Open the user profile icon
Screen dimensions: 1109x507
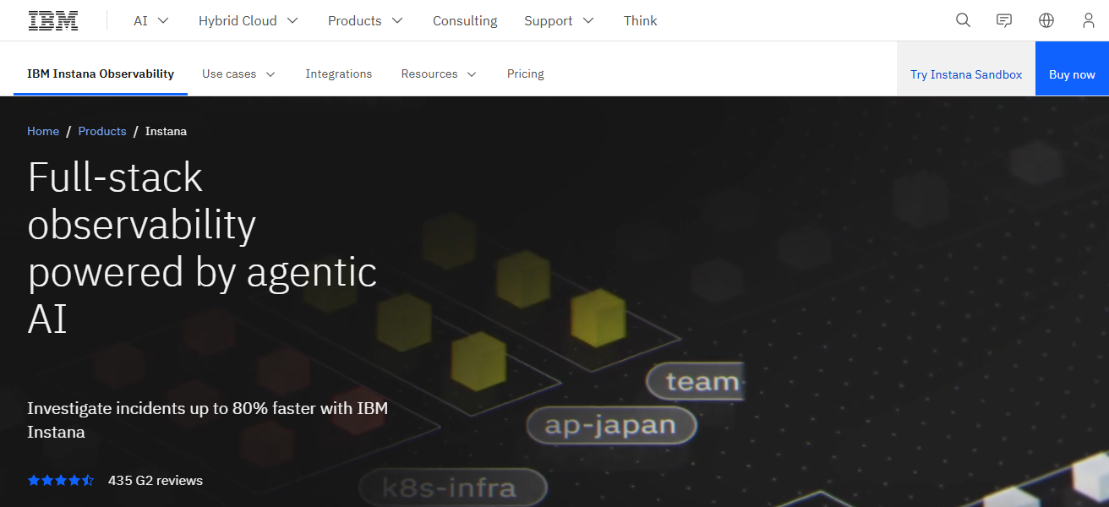pos(1089,20)
